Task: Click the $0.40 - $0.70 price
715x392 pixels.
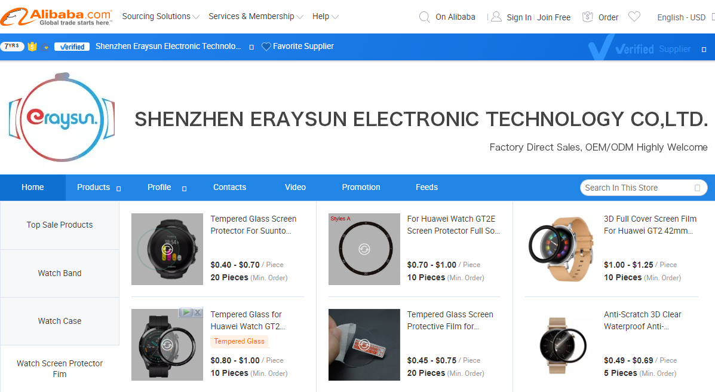Action: [235, 265]
